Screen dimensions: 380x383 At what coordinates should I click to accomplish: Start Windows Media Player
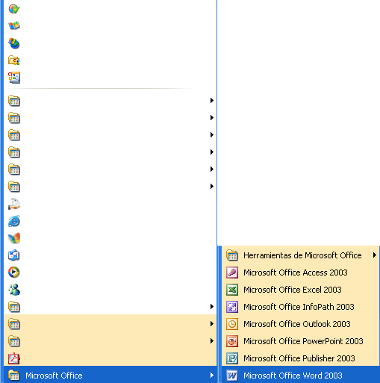(x=14, y=273)
